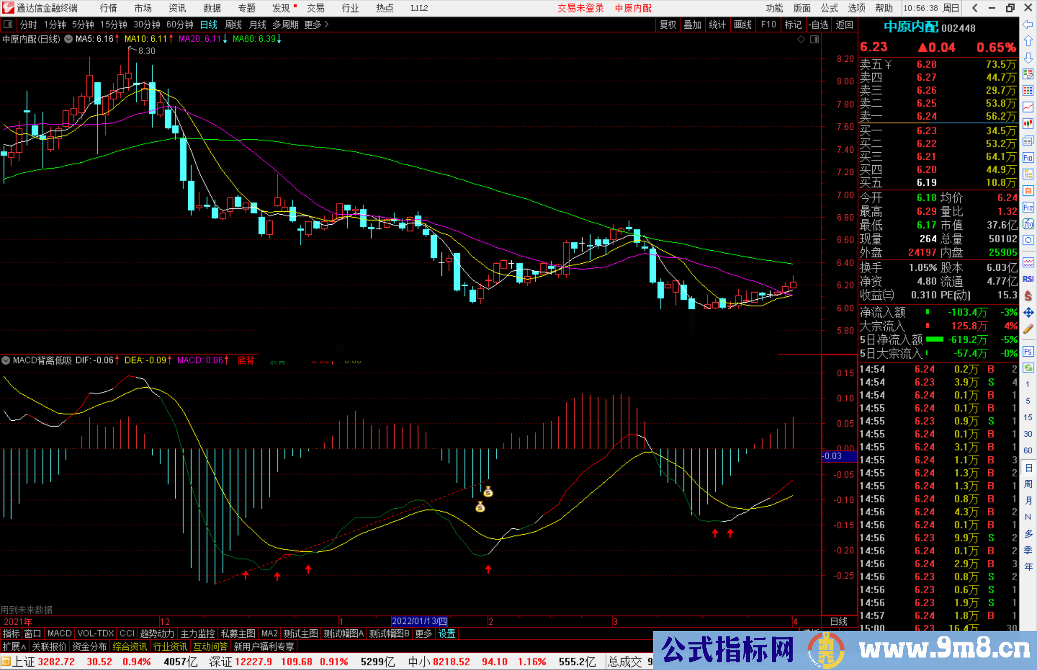Viewport: 1037px width, 670px height.
Task: Toggle the panel layout square at top-left
Action: click(8, 24)
